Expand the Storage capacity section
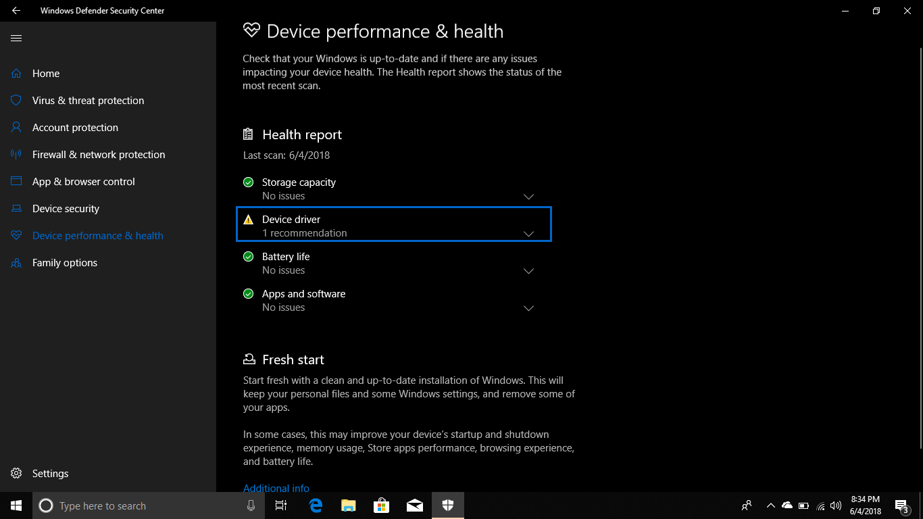The width and height of the screenshot is (923, 519). tap(529, 197)
